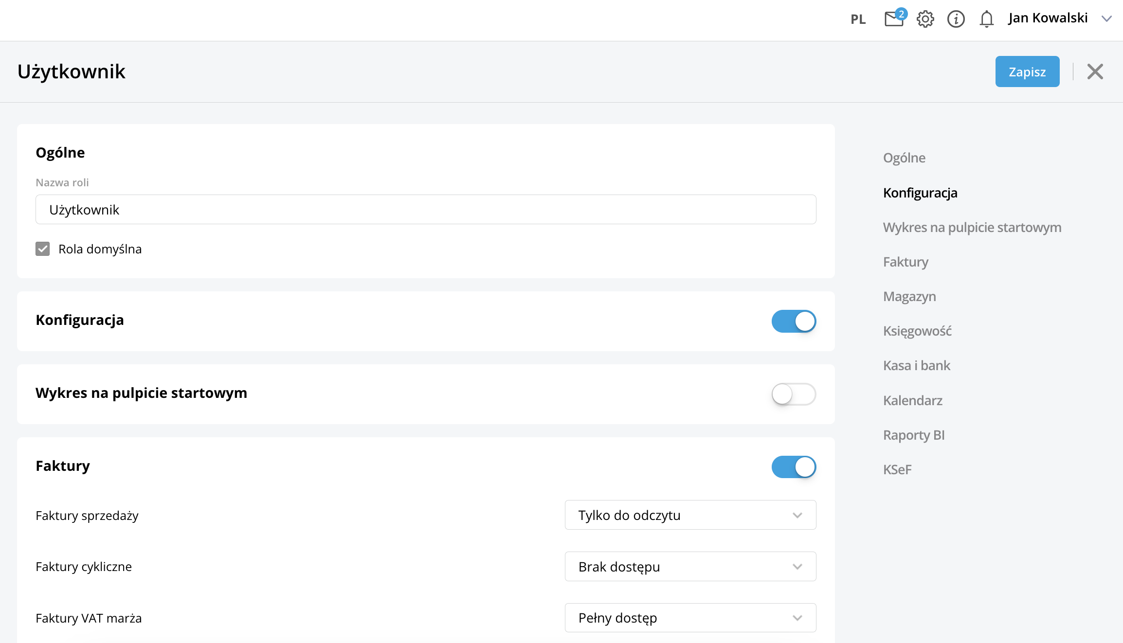1123x643 pixels.
Task: Click the info circle icon
Action: (x=956, y=19)
